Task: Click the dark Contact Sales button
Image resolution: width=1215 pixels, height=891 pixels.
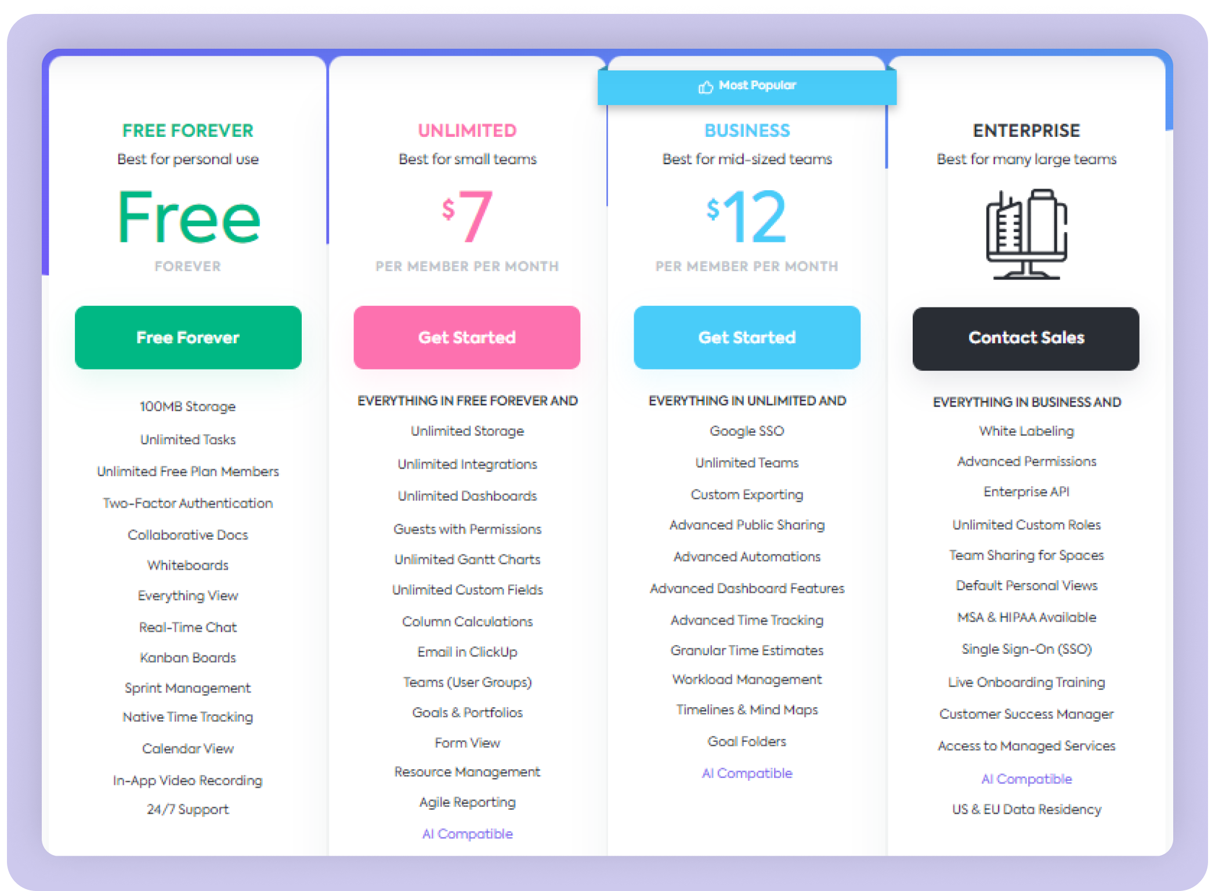Action: click(1026, 339)
